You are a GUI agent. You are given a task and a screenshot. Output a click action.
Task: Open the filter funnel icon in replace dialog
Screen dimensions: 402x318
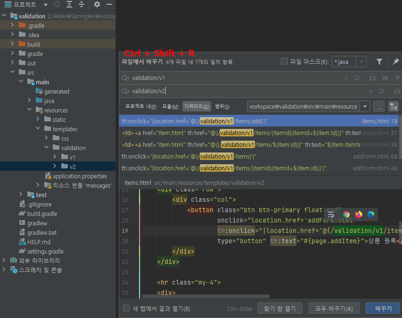[x=379, y=62]
